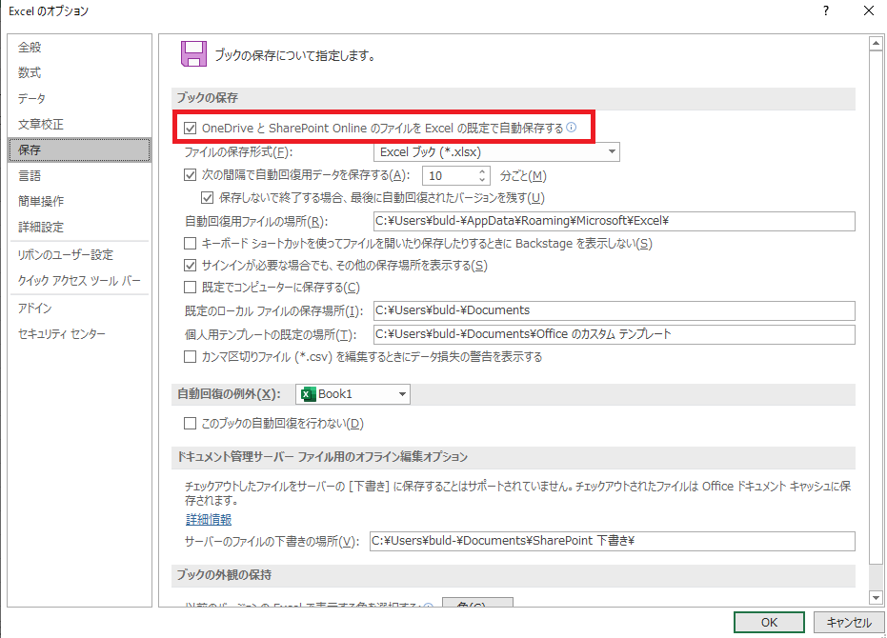
Task: Open the 詳細情報 link
Action: (x=209, y=519)
